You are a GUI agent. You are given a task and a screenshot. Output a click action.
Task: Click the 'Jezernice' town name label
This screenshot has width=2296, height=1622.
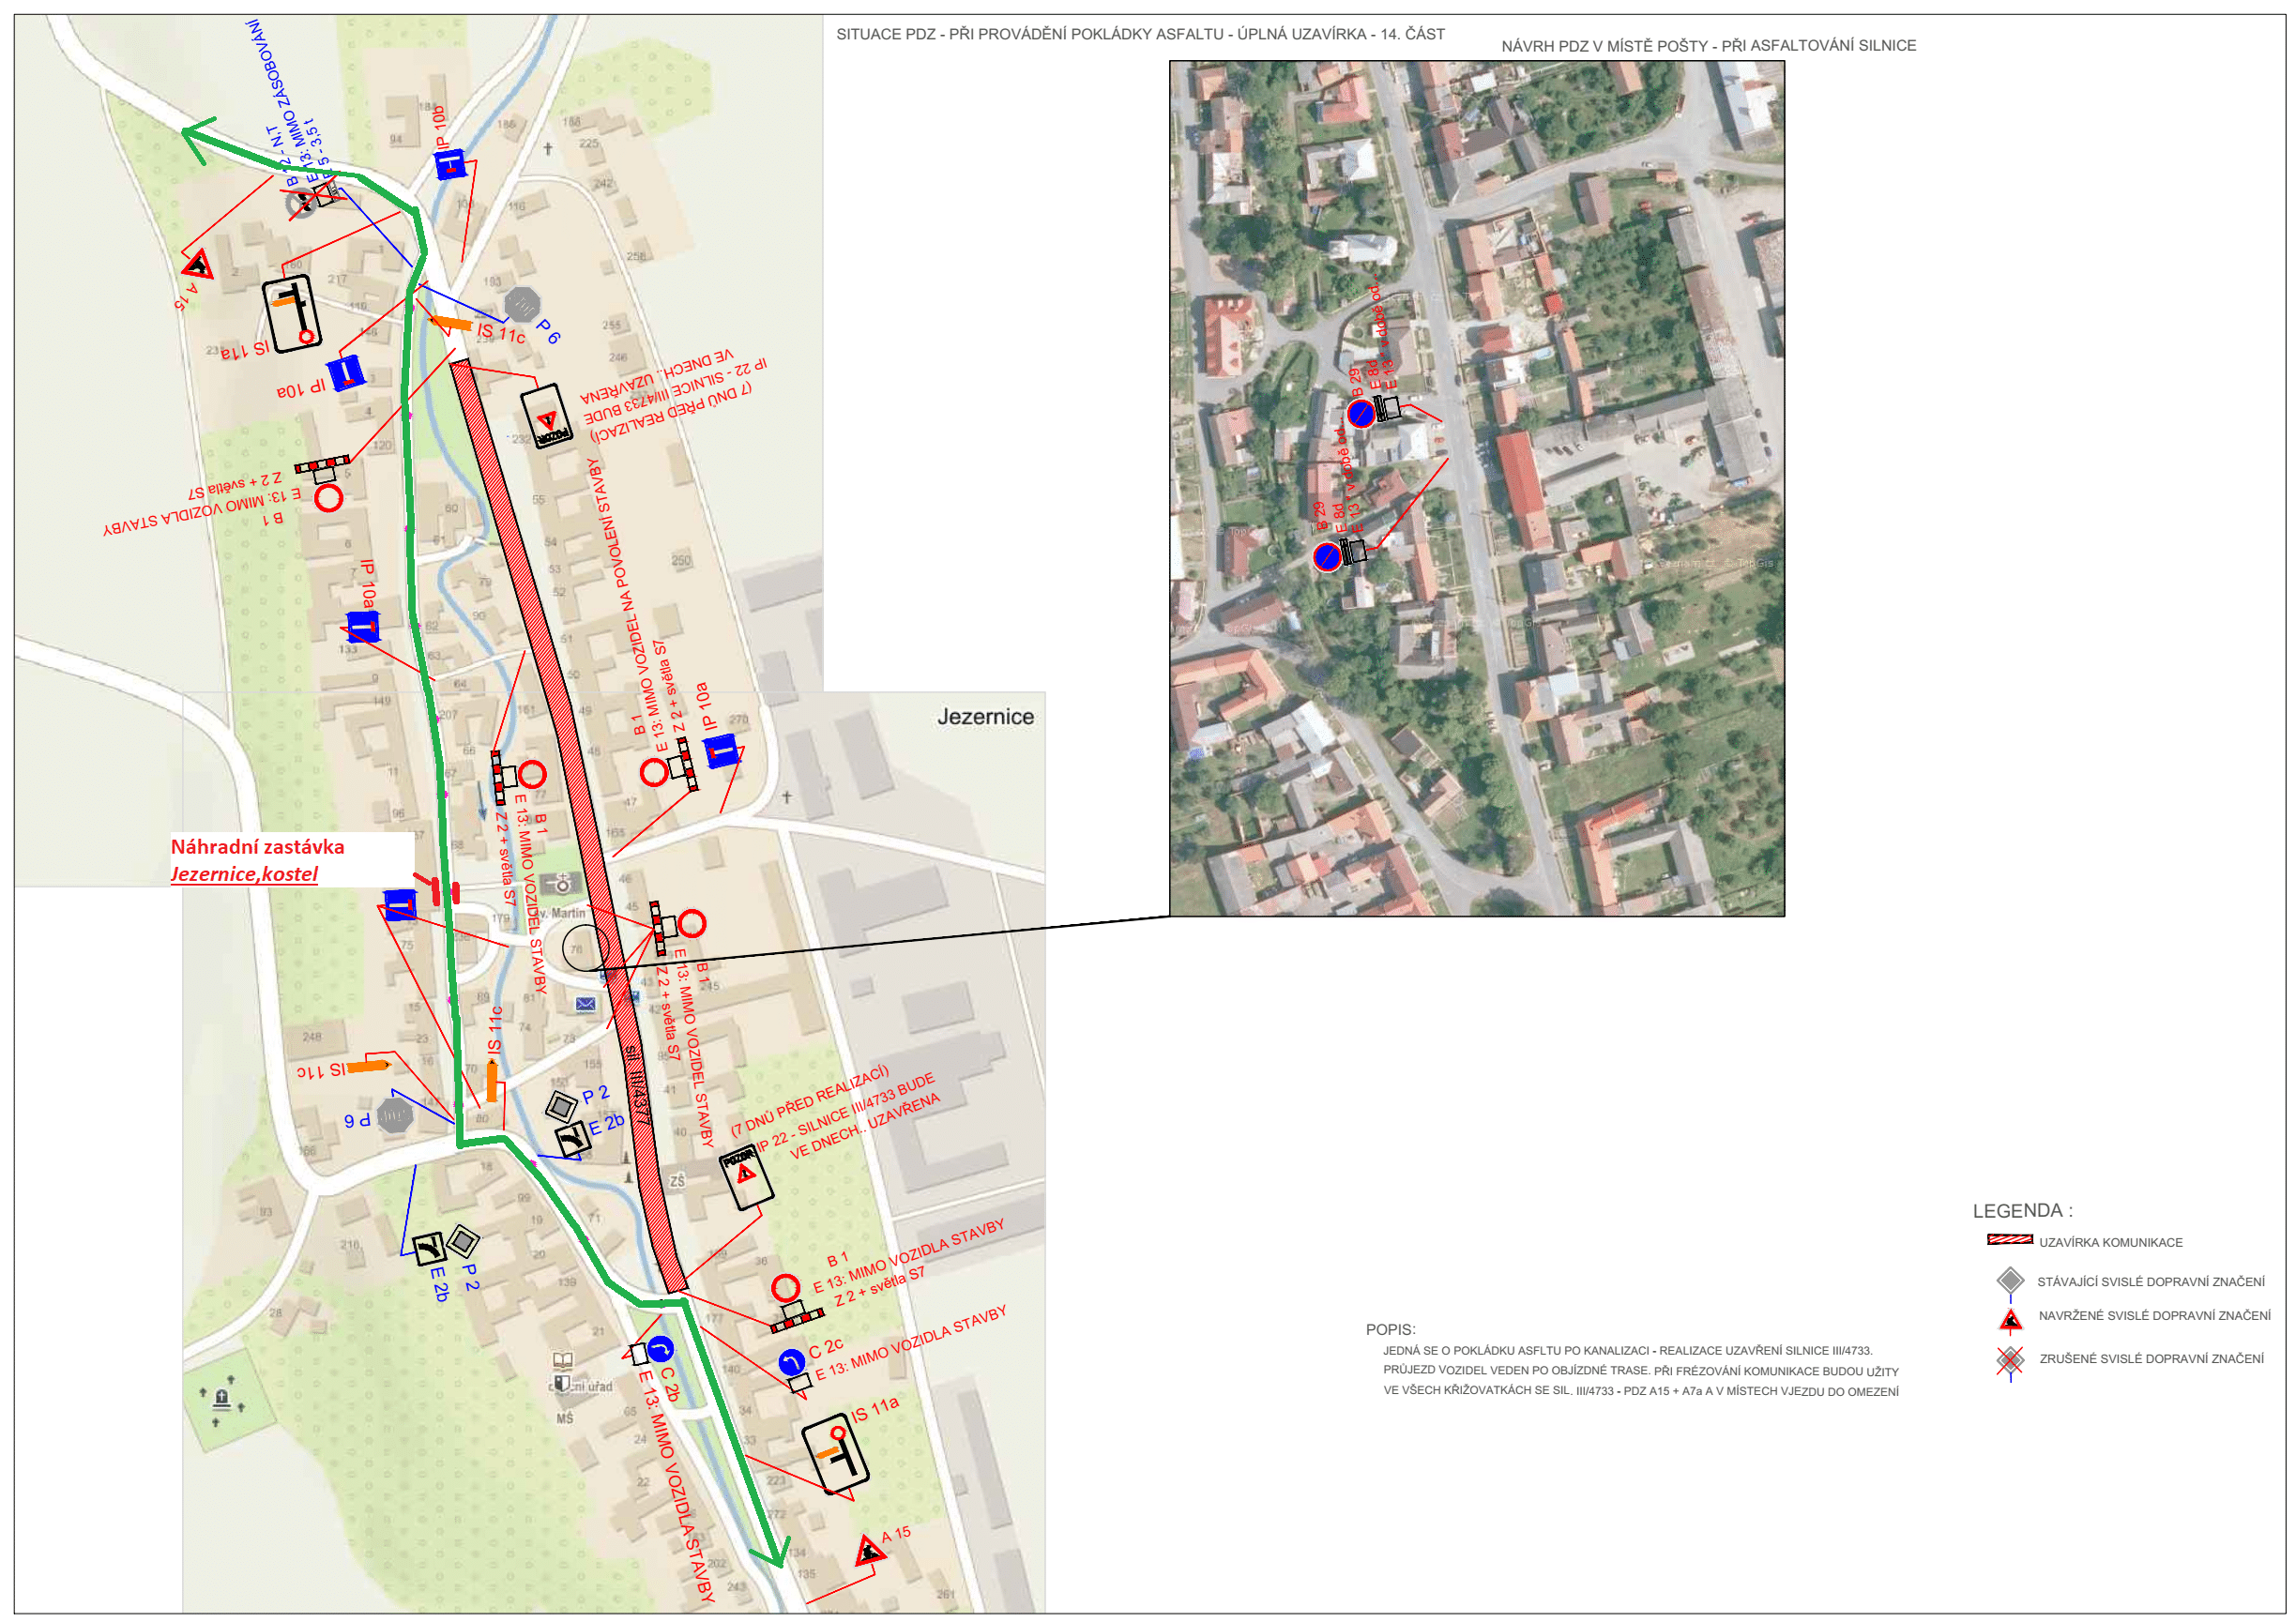pos(985,716)
